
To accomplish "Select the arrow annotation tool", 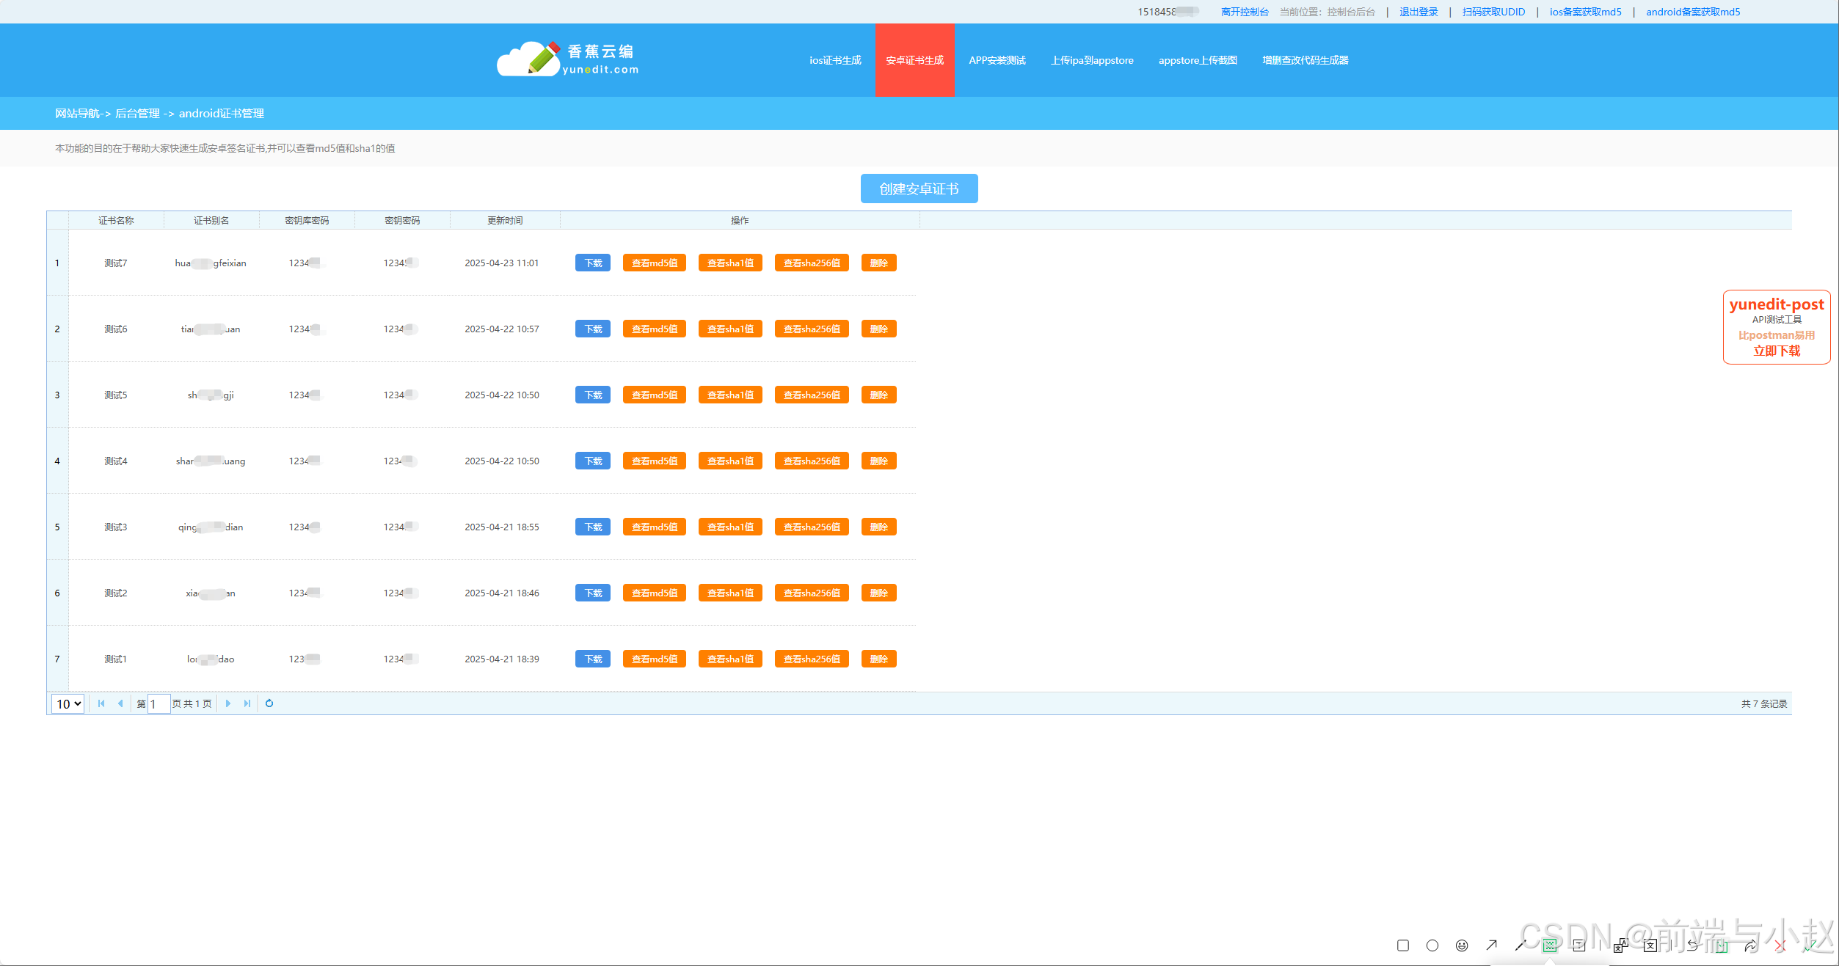I will (1491, 945).
